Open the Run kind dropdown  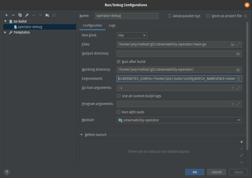(132, 35)
